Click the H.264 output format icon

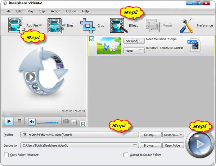pos(194,45)
